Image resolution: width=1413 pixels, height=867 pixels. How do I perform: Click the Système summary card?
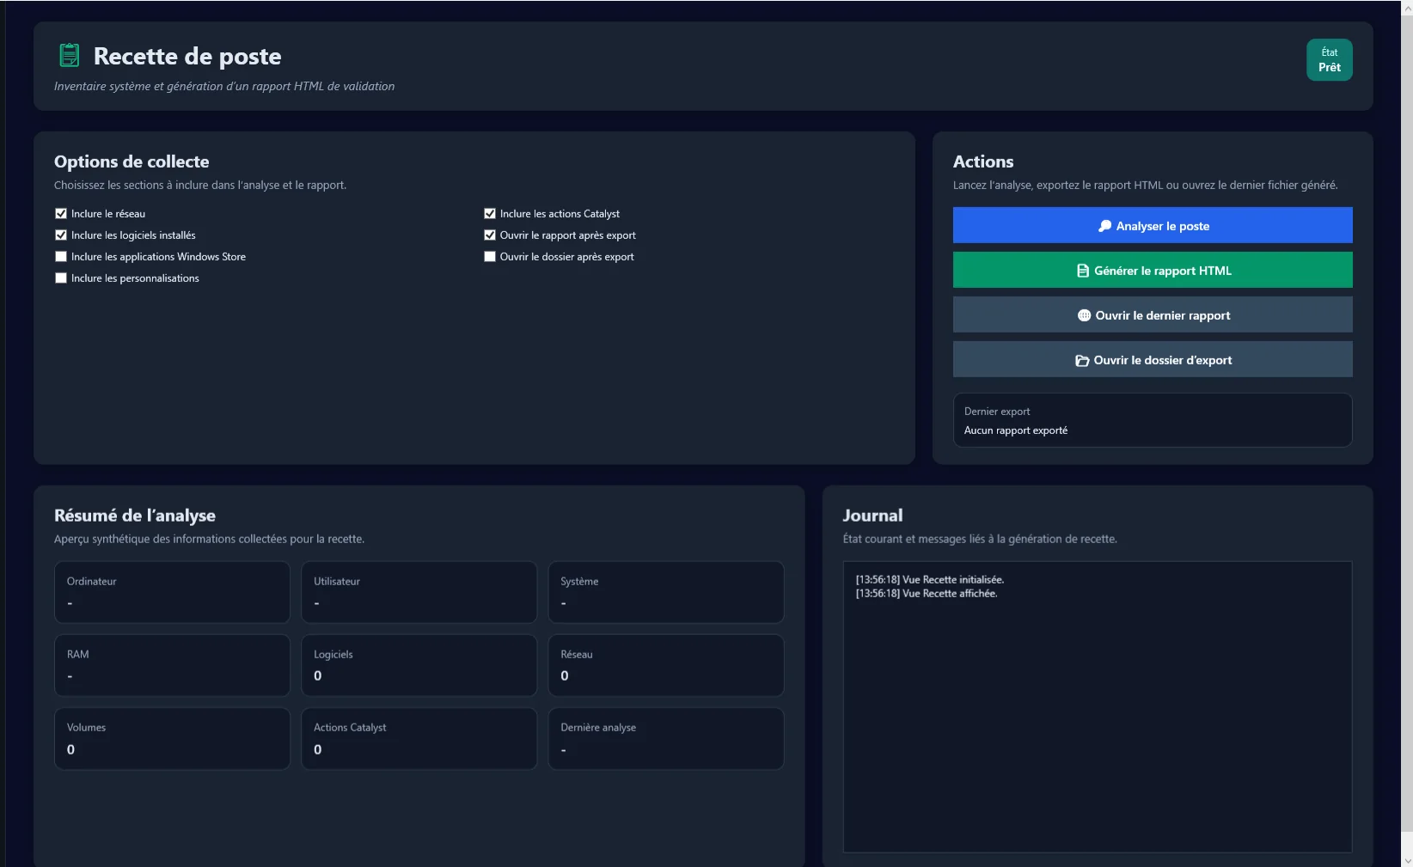point(666,592)
